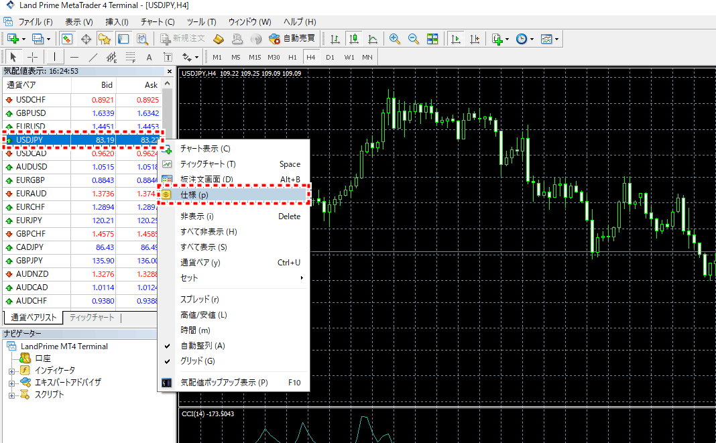Image resolution: width=716 pixels, height=443 pixels.
Task: Expand the スクリプト tree node
Action: tap(11, 395)
